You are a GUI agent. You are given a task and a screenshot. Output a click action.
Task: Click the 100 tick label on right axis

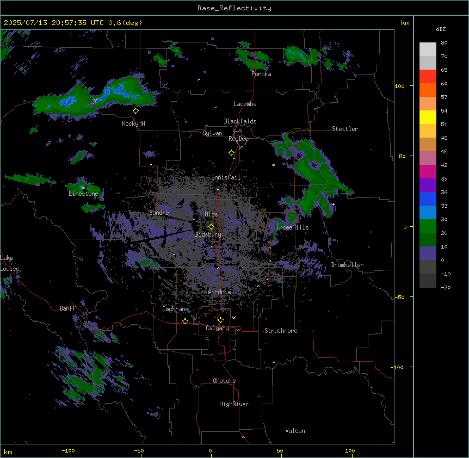pyautogui.click(x=399, y=86)
